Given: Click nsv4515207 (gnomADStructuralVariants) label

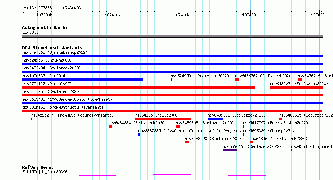Looking at the screenshot, I should pos(72,115).
